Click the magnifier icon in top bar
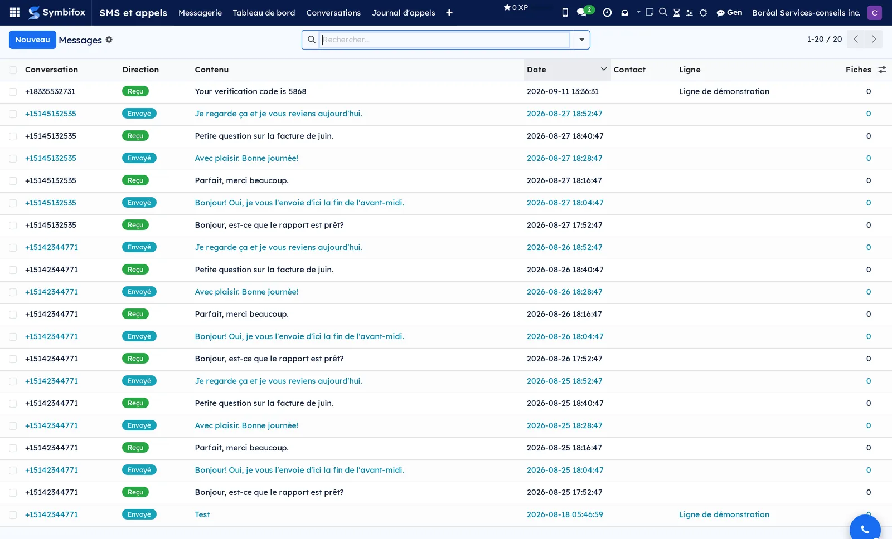This screenshot has height=539, width=892. [663, 12]
